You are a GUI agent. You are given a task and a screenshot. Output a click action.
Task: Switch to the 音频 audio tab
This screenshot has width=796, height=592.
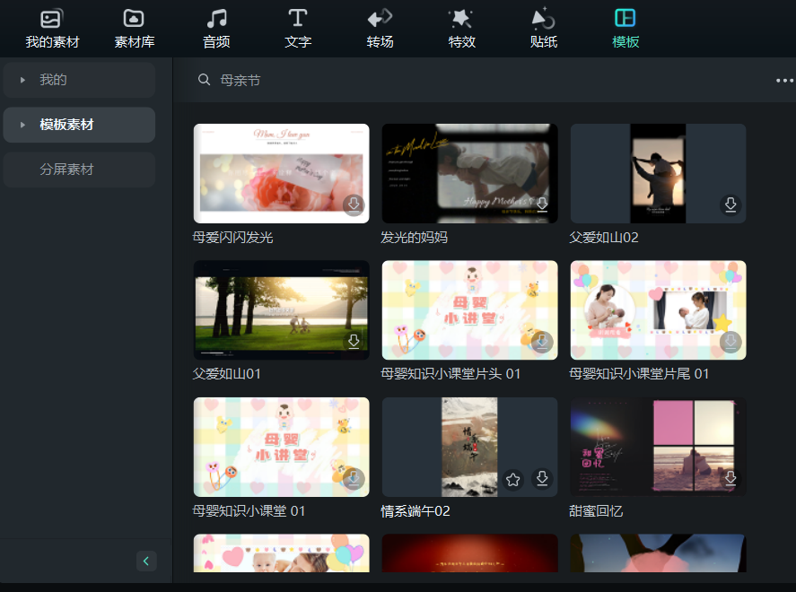216,29
